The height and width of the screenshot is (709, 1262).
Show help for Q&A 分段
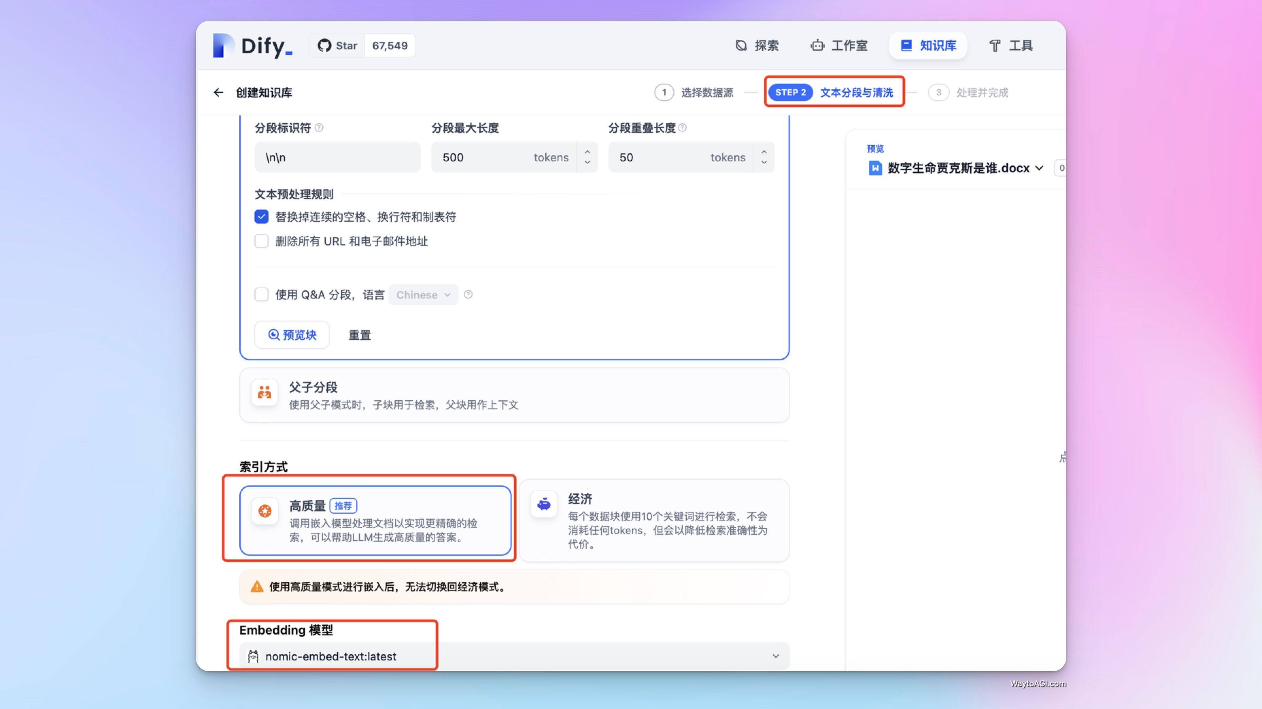click(x=468, y=294)
